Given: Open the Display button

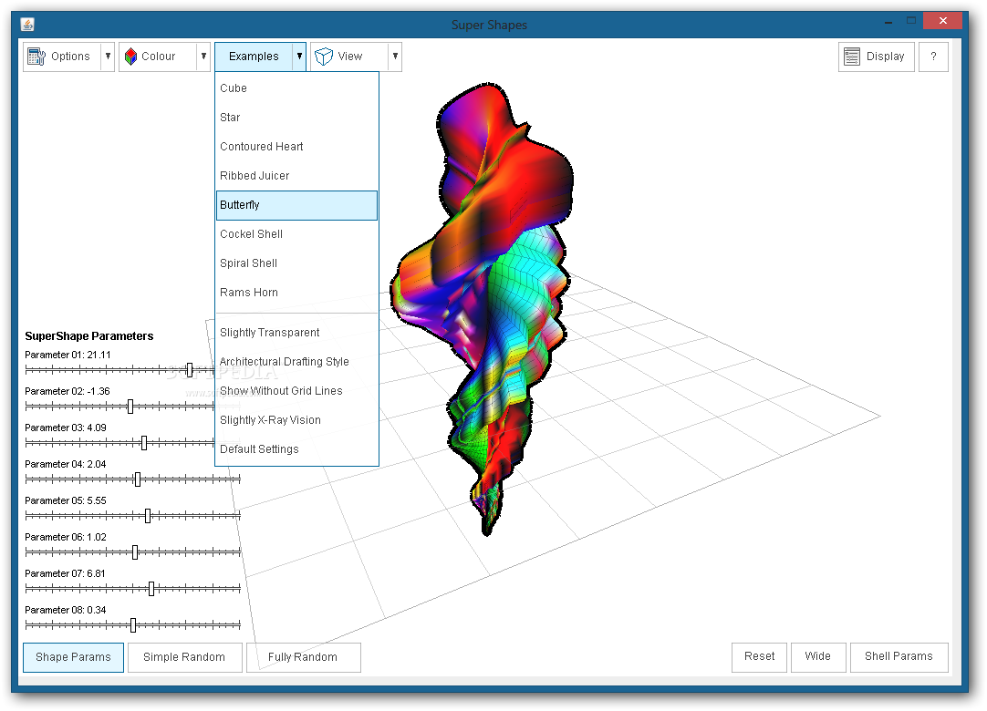Looking at the screenshot, I should [877, 57].
